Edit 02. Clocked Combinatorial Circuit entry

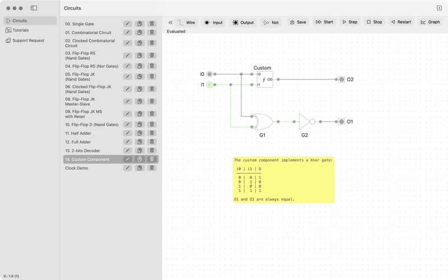[x=128, y=43]
